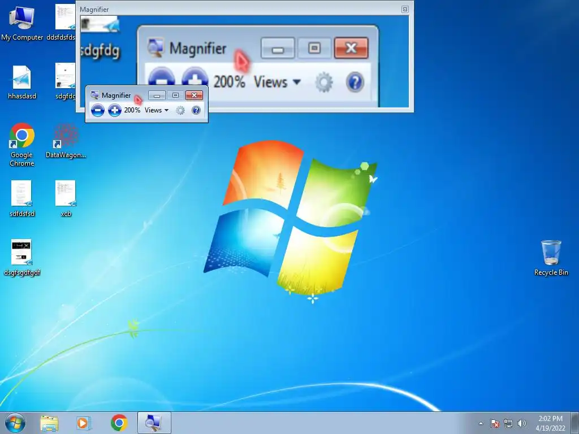
Task: Open Action Center flag tray icon
Action: click(x=495, y=423)
